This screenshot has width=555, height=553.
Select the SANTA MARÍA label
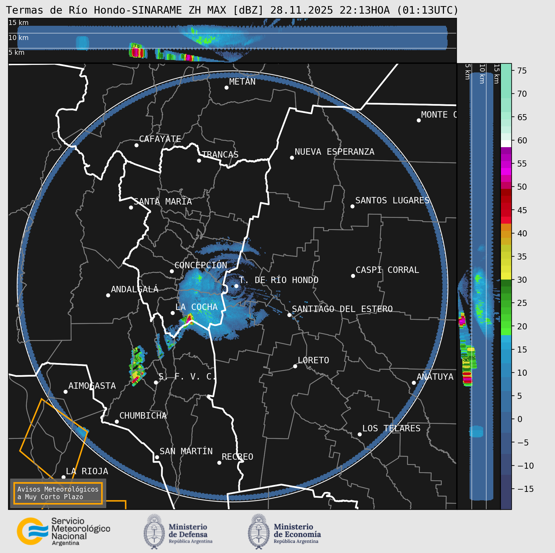[x=163, y=202]
